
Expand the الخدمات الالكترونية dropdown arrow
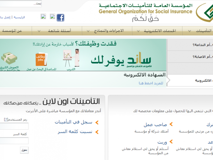pos(138,31)
